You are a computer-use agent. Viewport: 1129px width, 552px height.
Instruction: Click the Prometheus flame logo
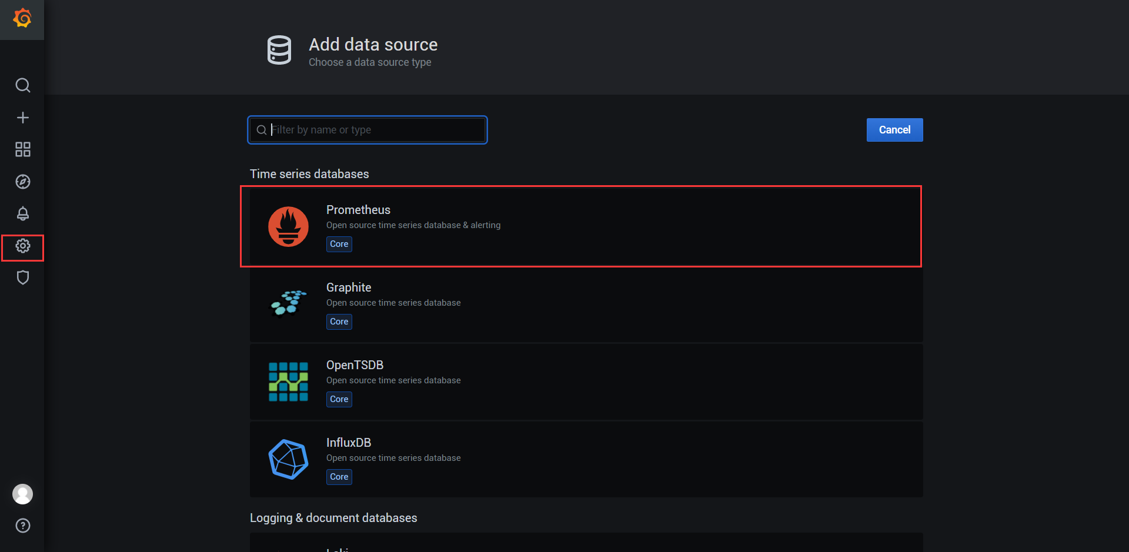pyautogui.click(x=288, y=227)
